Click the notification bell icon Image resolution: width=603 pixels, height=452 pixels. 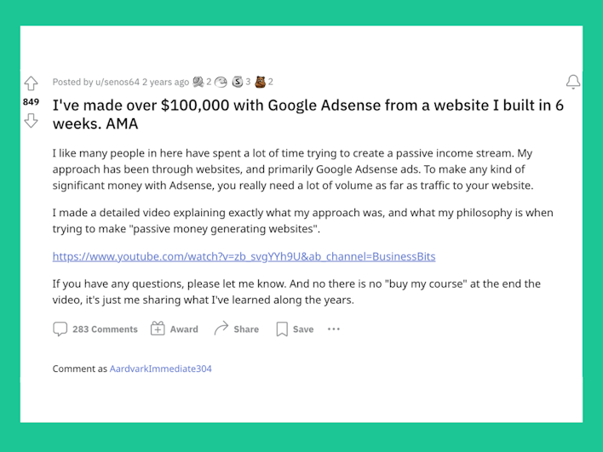[573, 82]
